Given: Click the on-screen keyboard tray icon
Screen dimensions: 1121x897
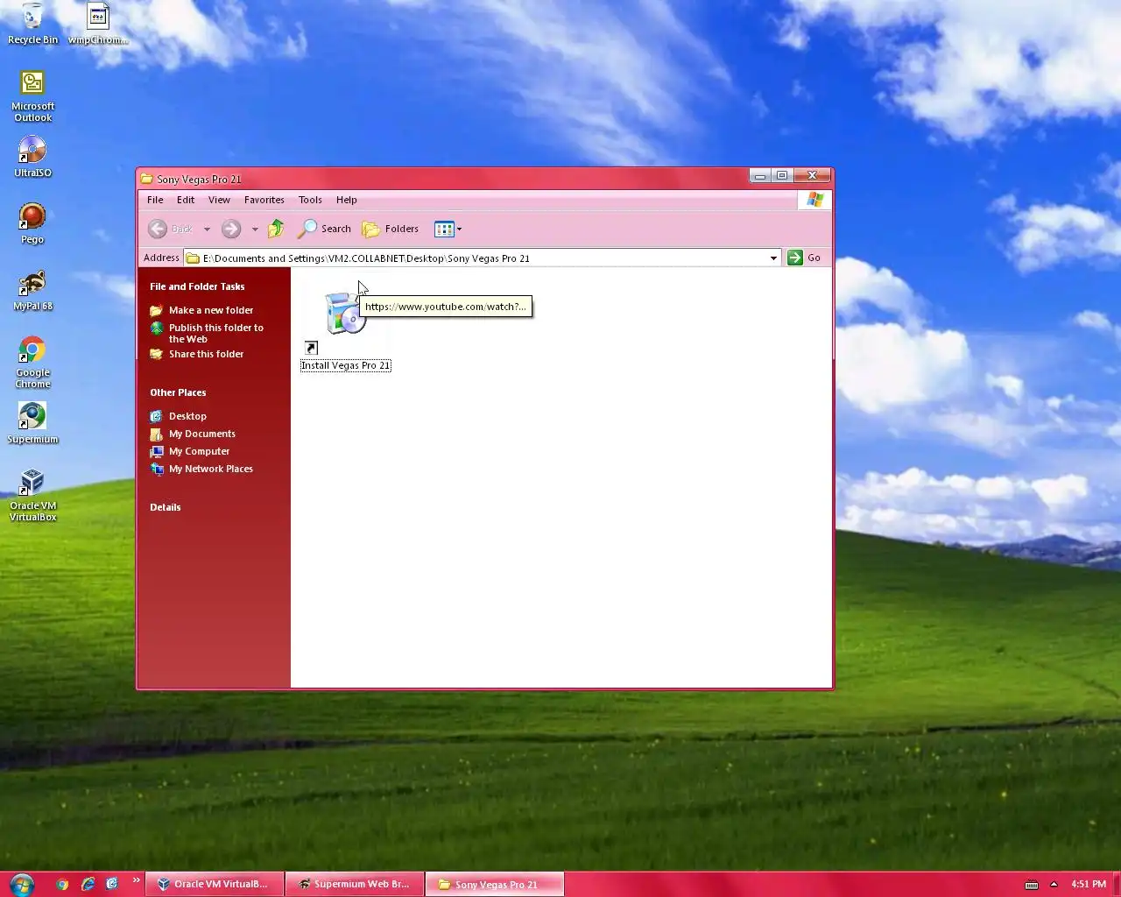Looking at the screenshot, I should (x=1032, y=885).
